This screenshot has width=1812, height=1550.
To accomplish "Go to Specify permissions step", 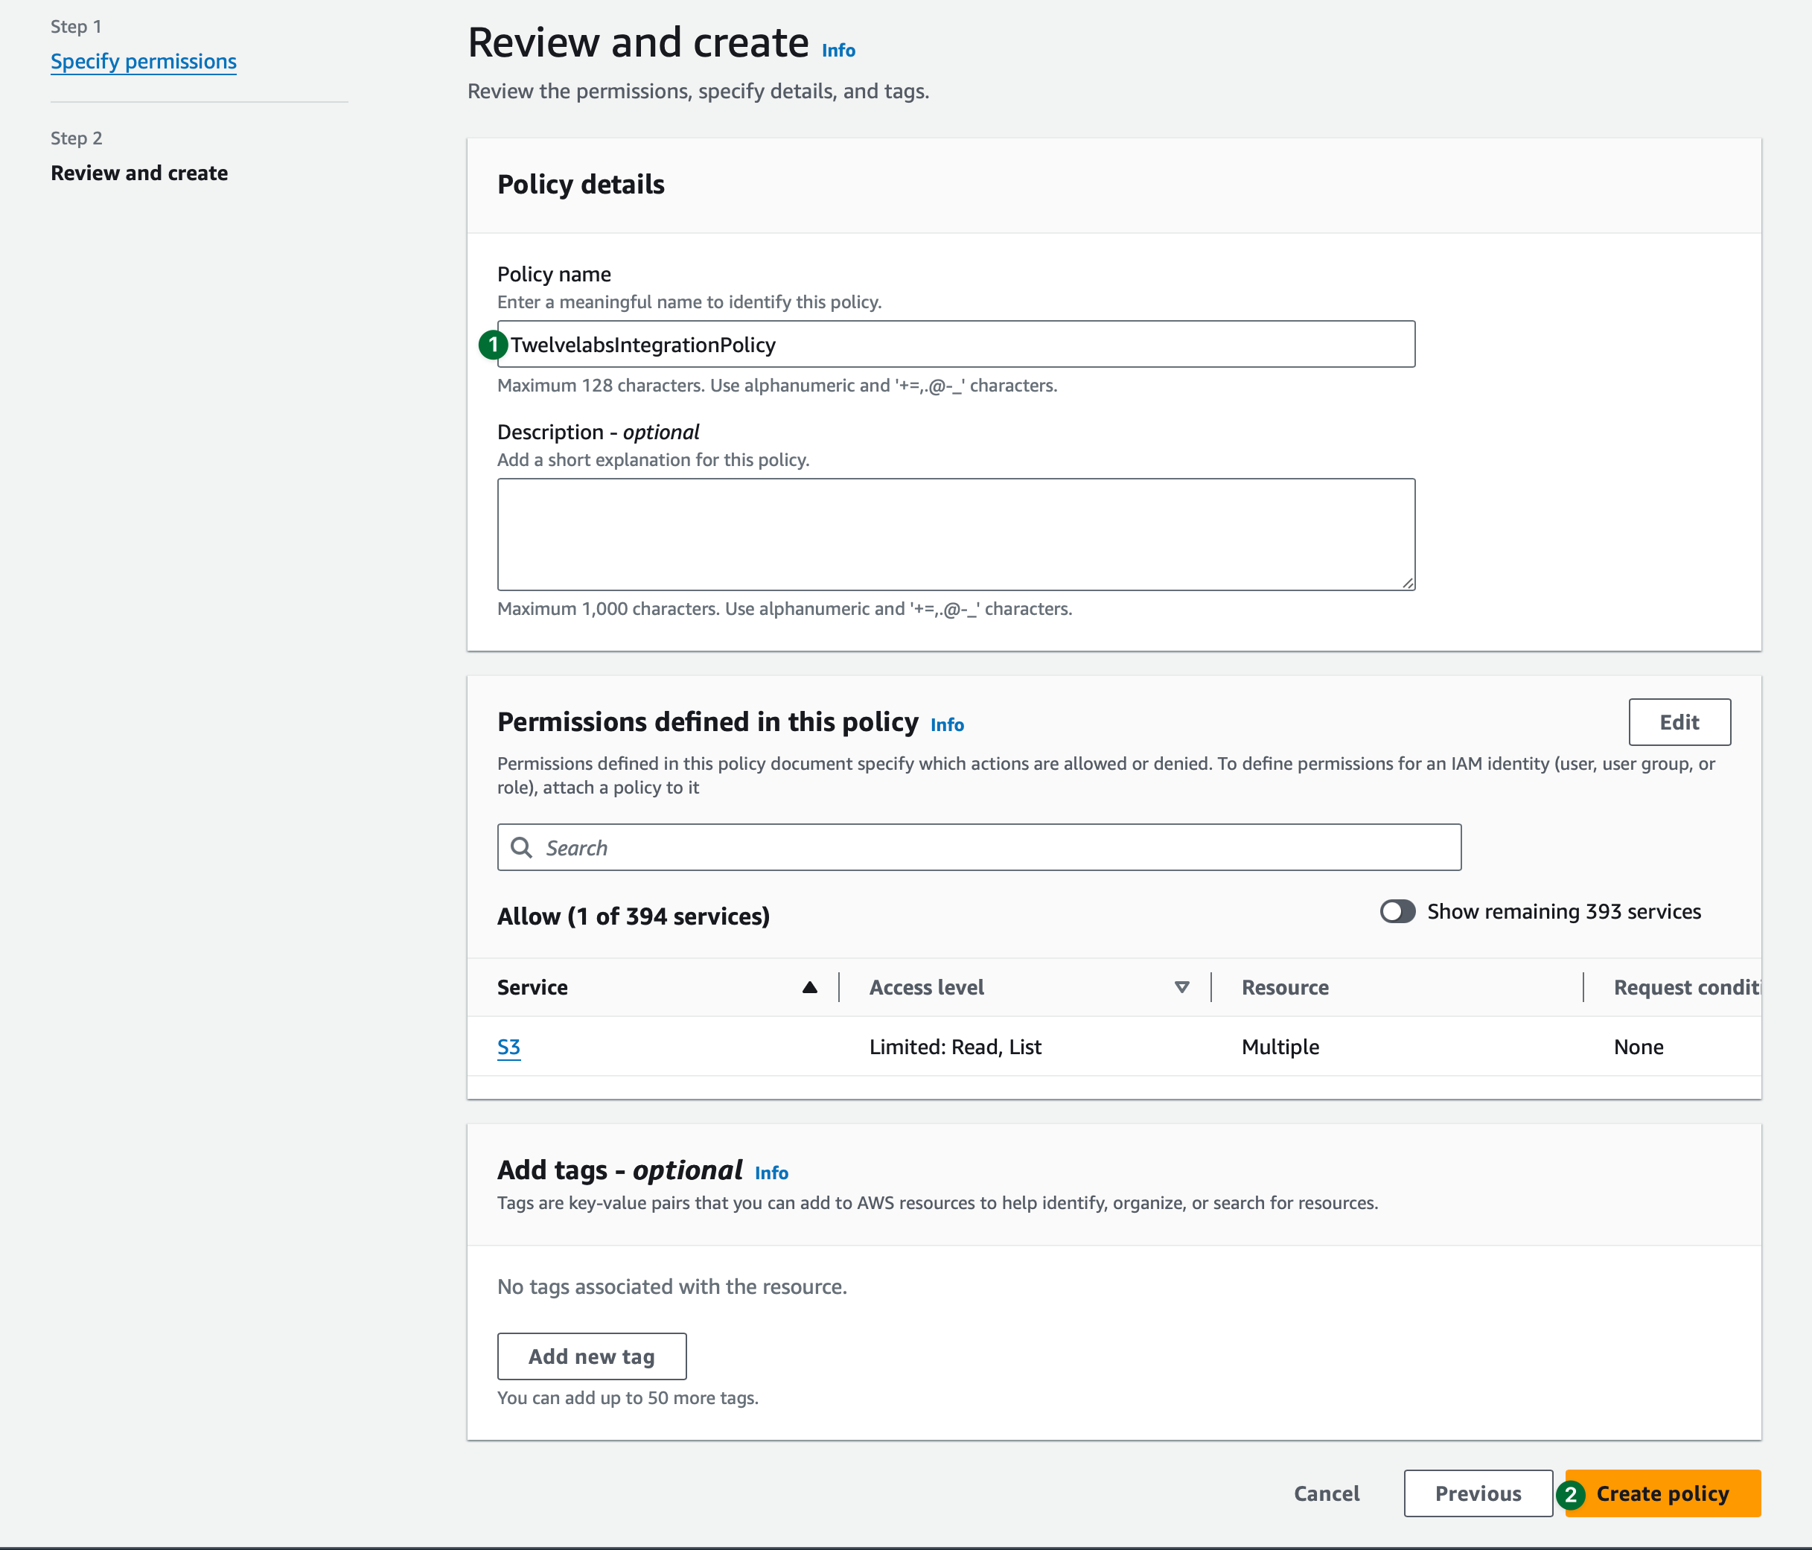I will [144, 61].
